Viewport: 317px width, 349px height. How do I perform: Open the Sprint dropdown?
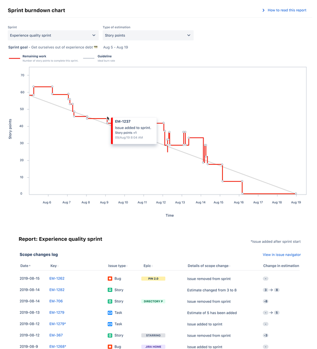click(53, 35)
